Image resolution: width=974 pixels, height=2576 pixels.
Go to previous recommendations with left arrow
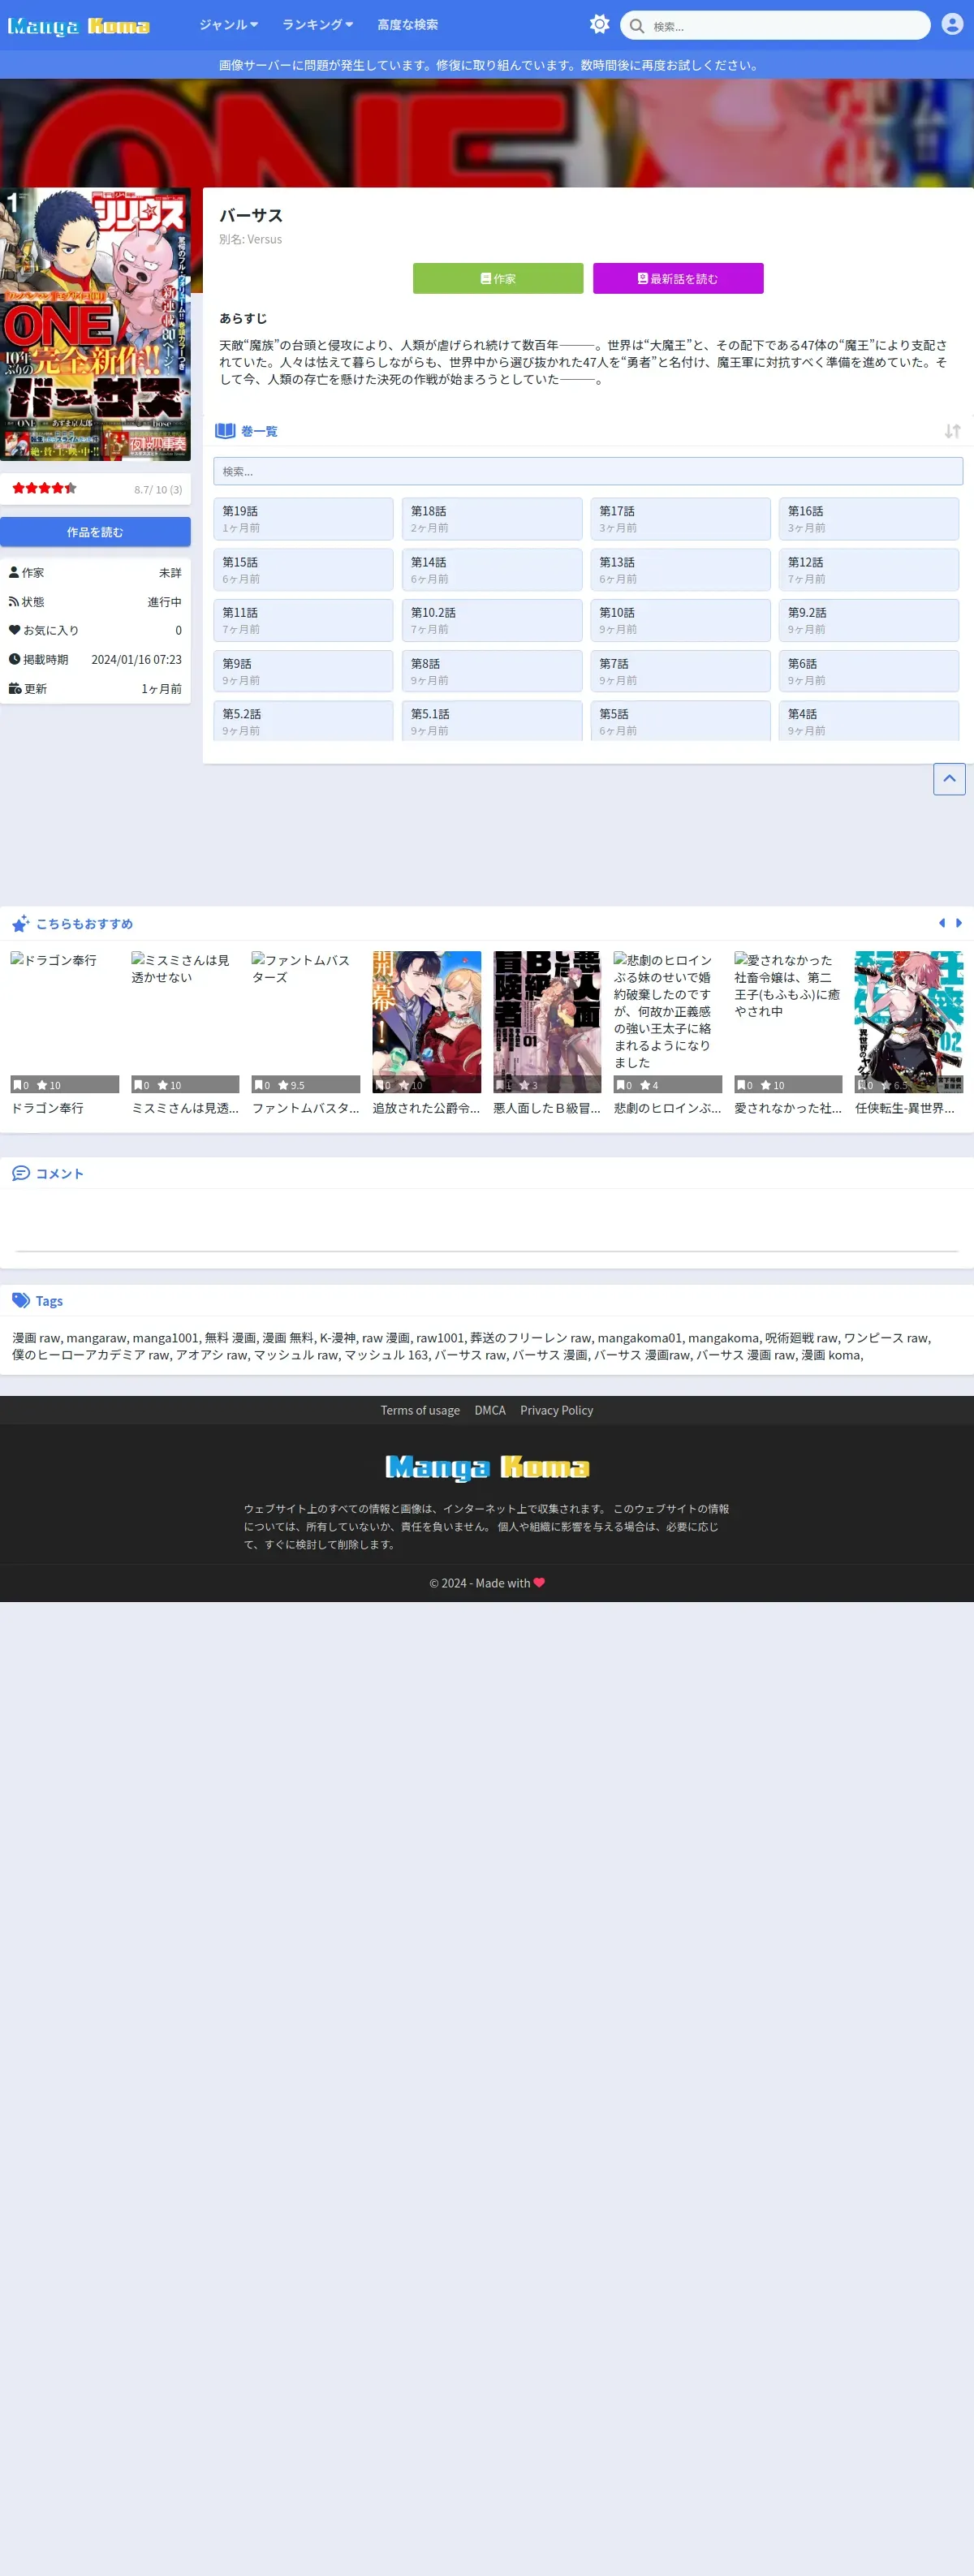pyautogui.click(x=941, y=923)
